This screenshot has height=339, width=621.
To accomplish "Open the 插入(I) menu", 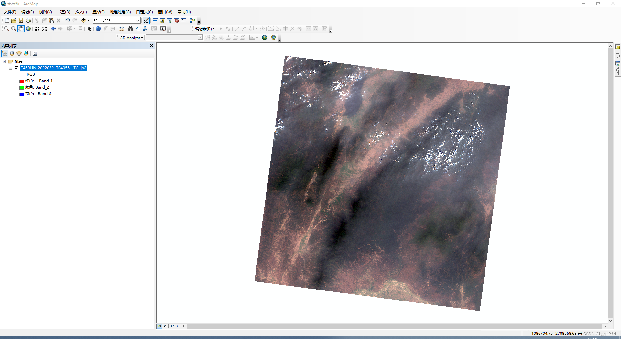I will pyautogui.click(x=81, y=12).
